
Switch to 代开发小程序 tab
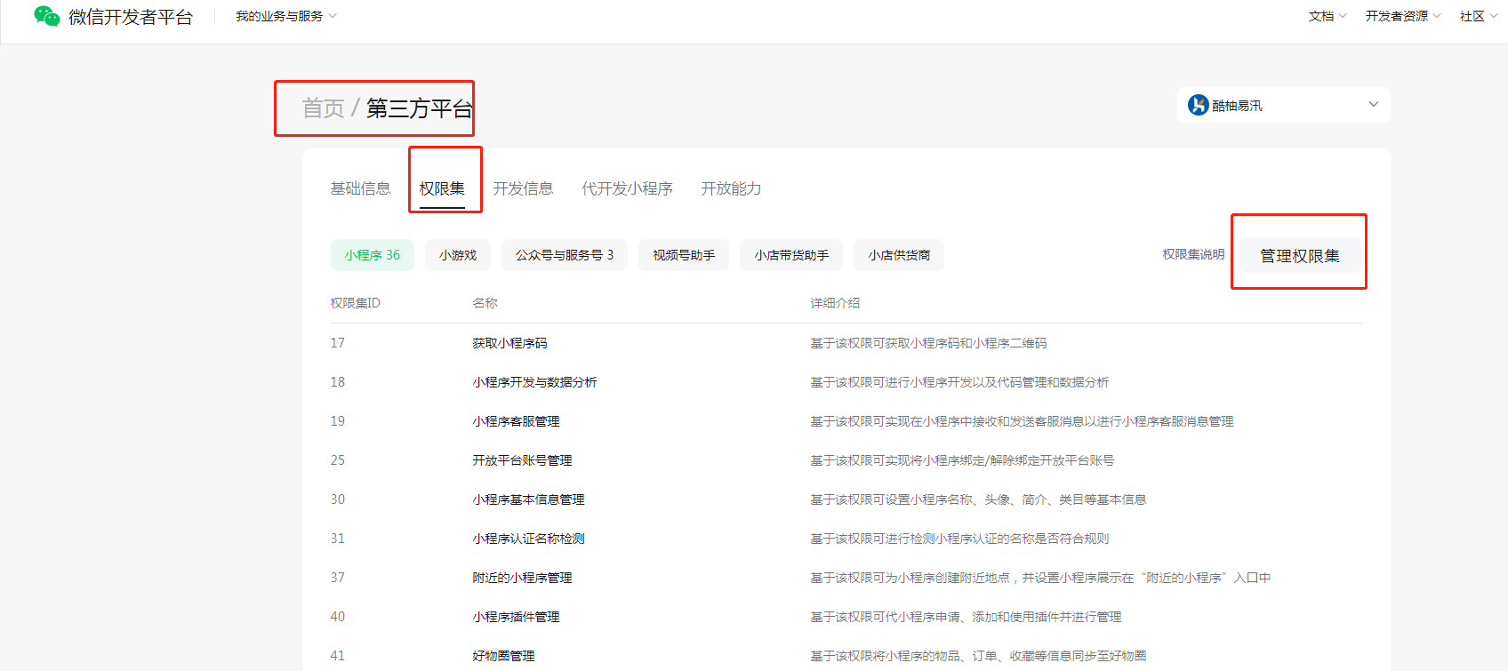[627, 188]
